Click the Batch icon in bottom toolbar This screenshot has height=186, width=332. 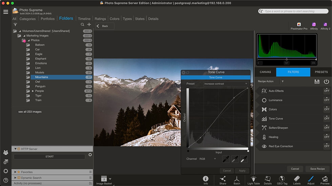[237, 180]
